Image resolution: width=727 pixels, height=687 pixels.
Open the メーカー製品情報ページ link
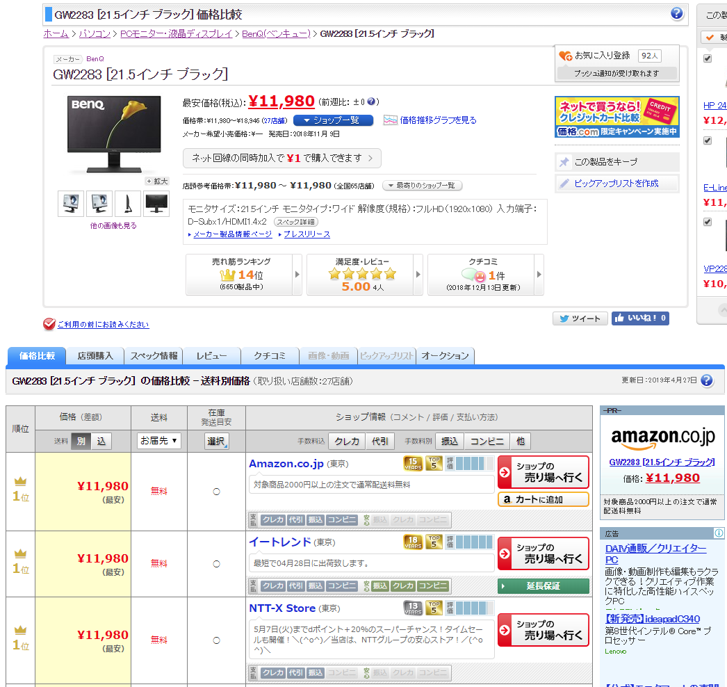(x=233, y=234)
